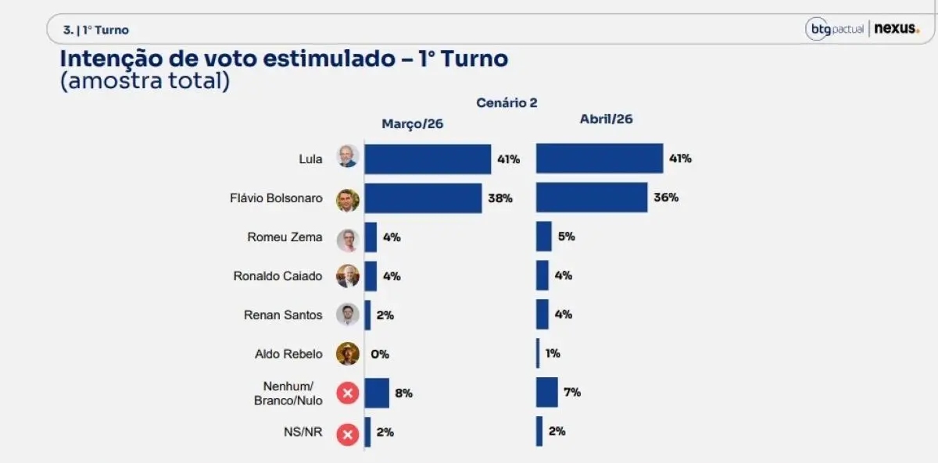Viewport: 938px width, 463px height.
Task: Click the BTG Pactual logo
Action: pyautogui.click(x=835, y=30)
